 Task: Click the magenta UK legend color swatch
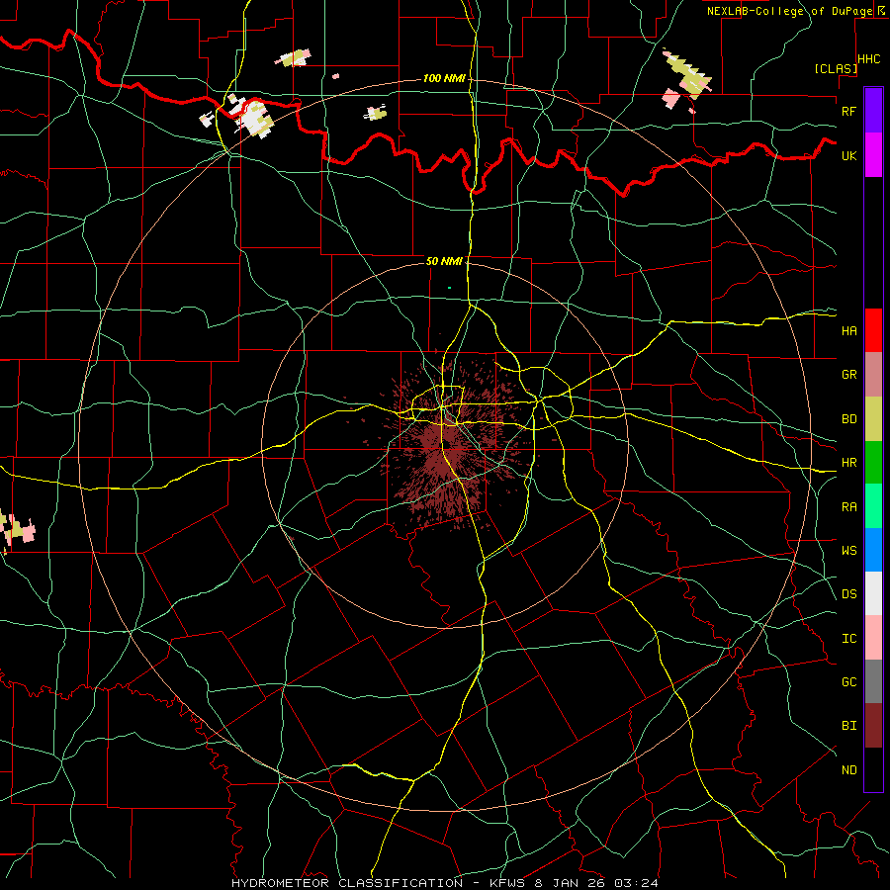873,155
